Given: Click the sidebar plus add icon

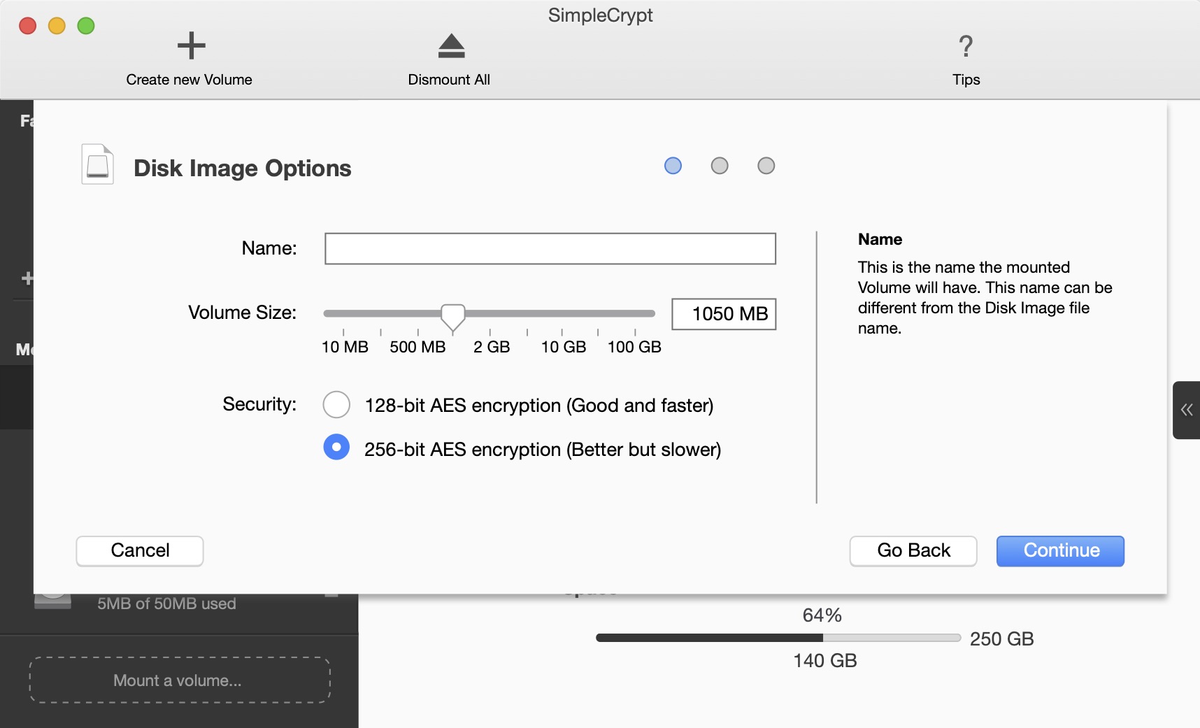Looking at the screenshot, I should (27, 278).
